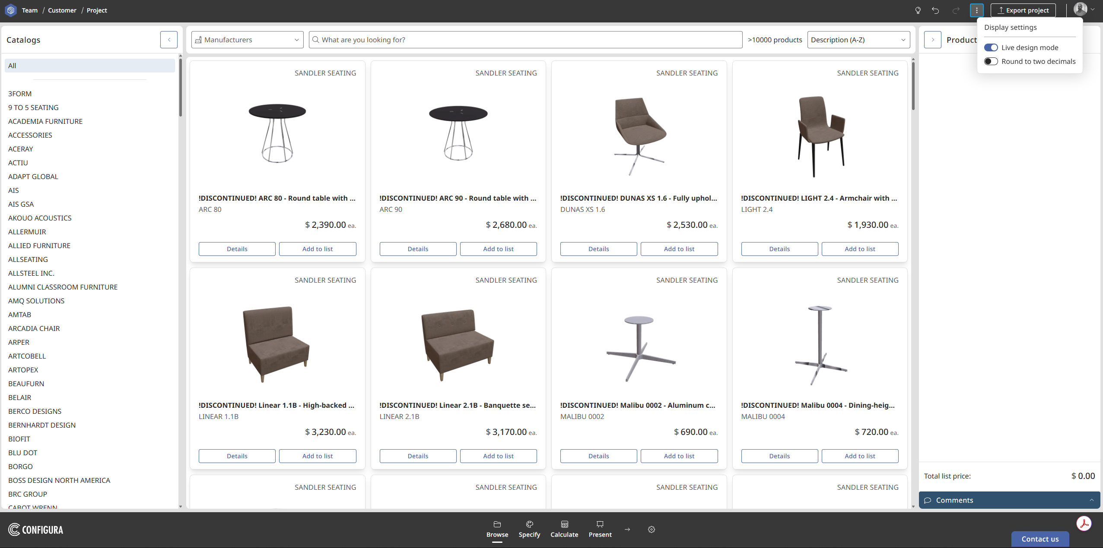Open Details for ARC 80 table
This screenshot has width=1103, height=548.
[x=237, y=249]
